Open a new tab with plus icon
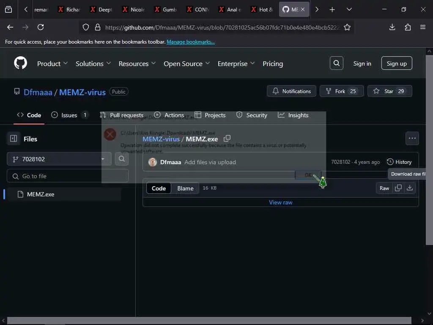 332,10
